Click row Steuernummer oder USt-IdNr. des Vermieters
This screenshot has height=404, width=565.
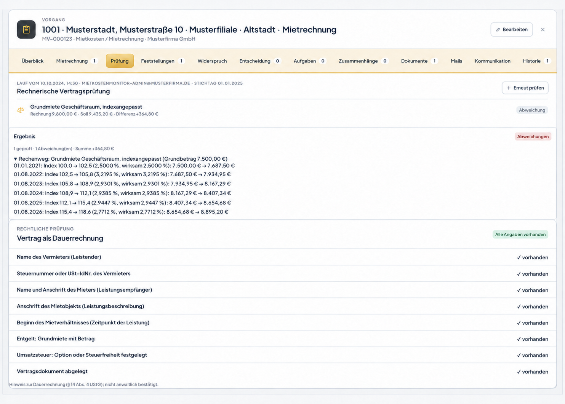(x=282, y=274)
